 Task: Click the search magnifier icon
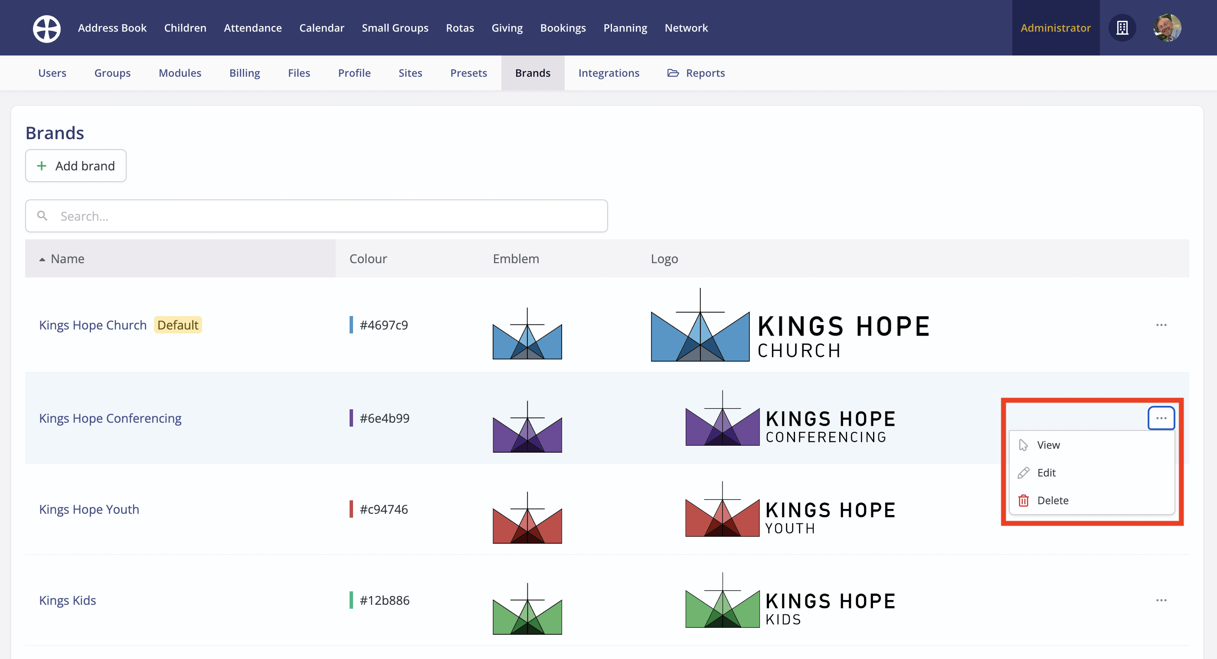tap(43, 216)
